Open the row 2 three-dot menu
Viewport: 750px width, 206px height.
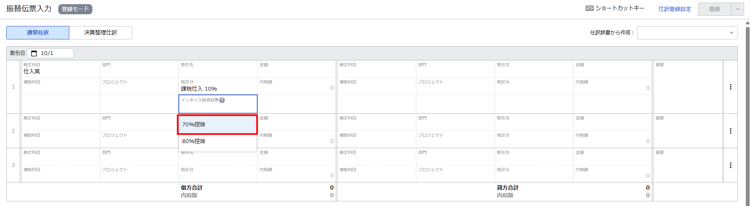pos(730,131)
